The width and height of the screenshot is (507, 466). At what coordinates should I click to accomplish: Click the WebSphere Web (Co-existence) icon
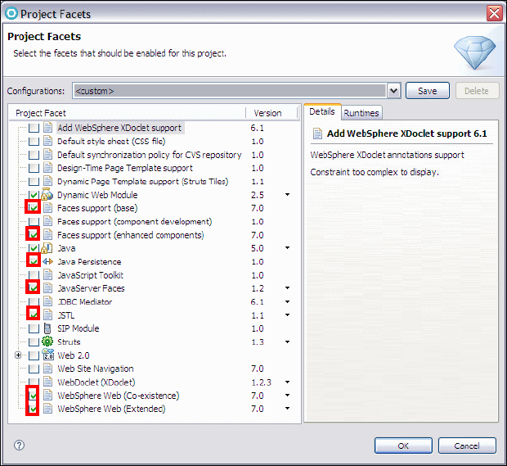(47, 396)
